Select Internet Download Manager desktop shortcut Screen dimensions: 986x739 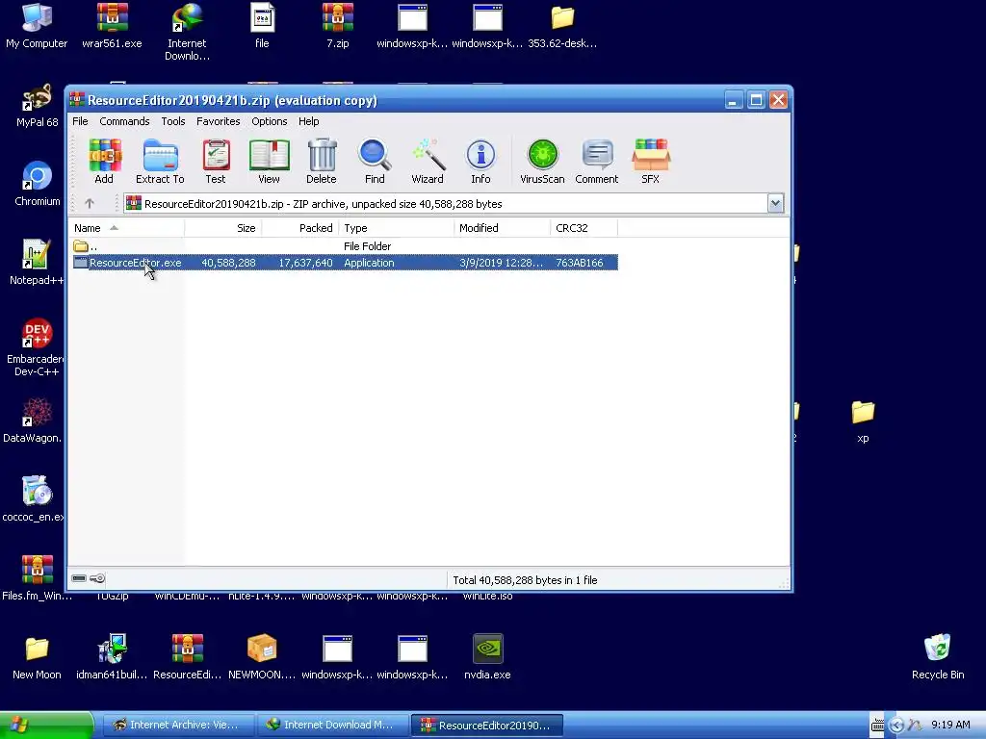187,33
